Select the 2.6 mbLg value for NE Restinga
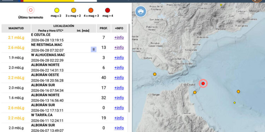Image resolution: width=265 pixels, height=132 pixels. 16,48
